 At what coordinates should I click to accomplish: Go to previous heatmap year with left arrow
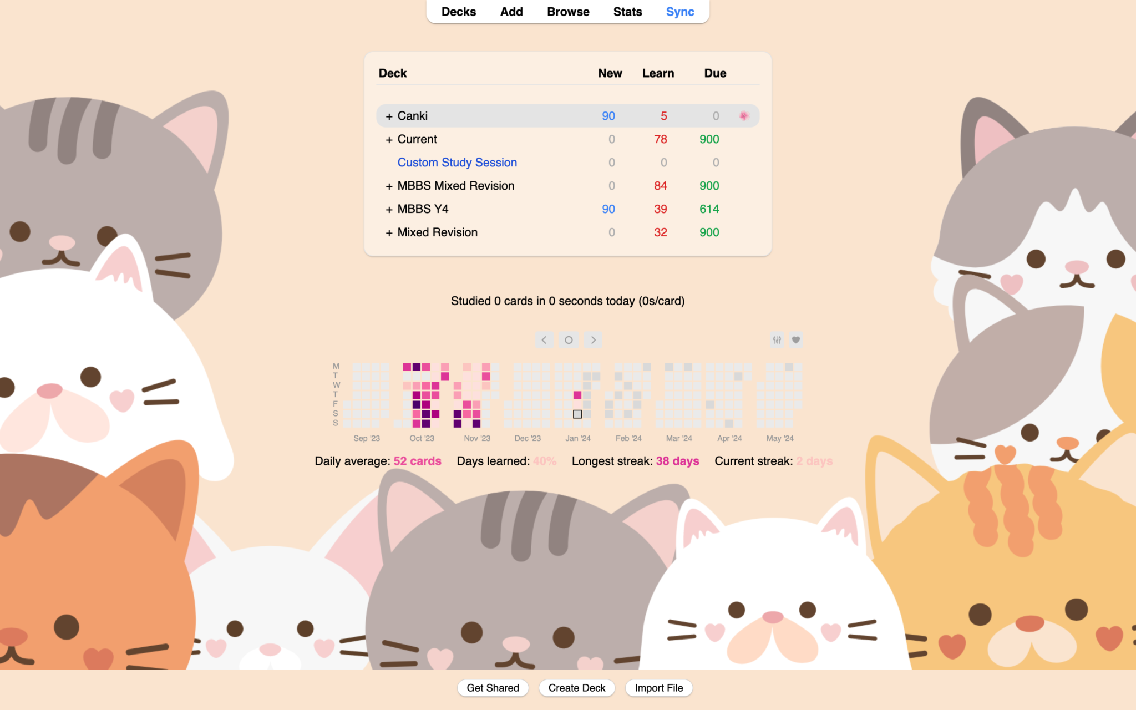point(544,340)
